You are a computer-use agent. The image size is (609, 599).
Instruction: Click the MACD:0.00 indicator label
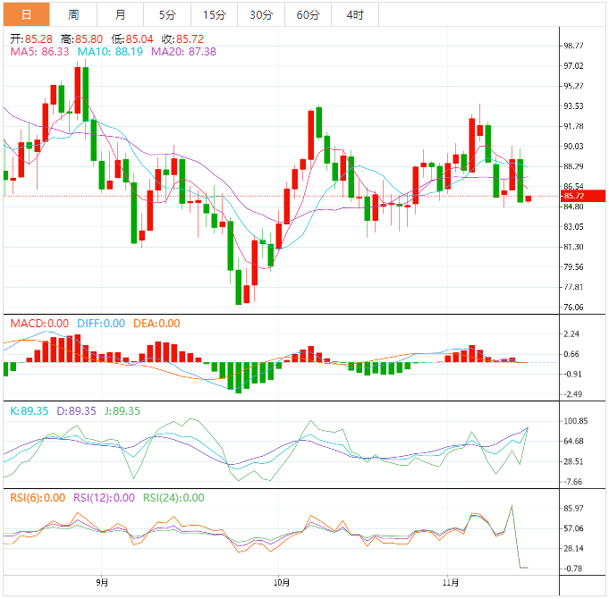click(39, 324)
